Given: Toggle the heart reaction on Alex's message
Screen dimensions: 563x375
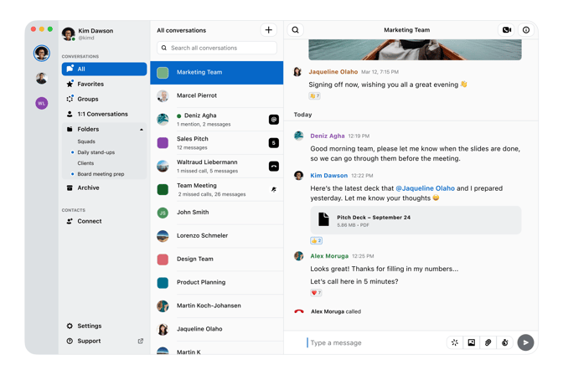Looking at the screenshot, I should tap(316, 292).
